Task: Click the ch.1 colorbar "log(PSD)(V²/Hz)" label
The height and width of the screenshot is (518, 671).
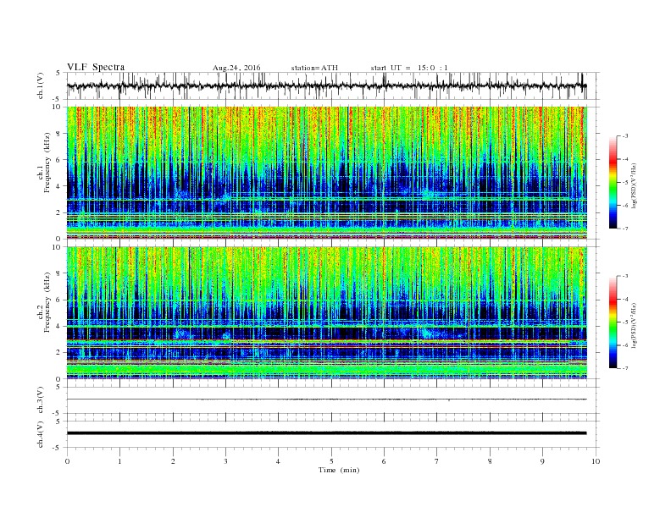Action: pos(635,185)
